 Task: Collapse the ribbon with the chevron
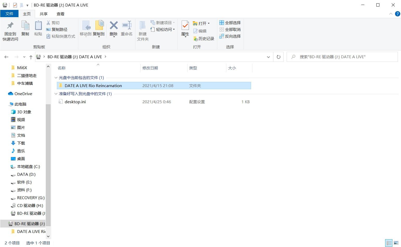(x=391, y=14)
